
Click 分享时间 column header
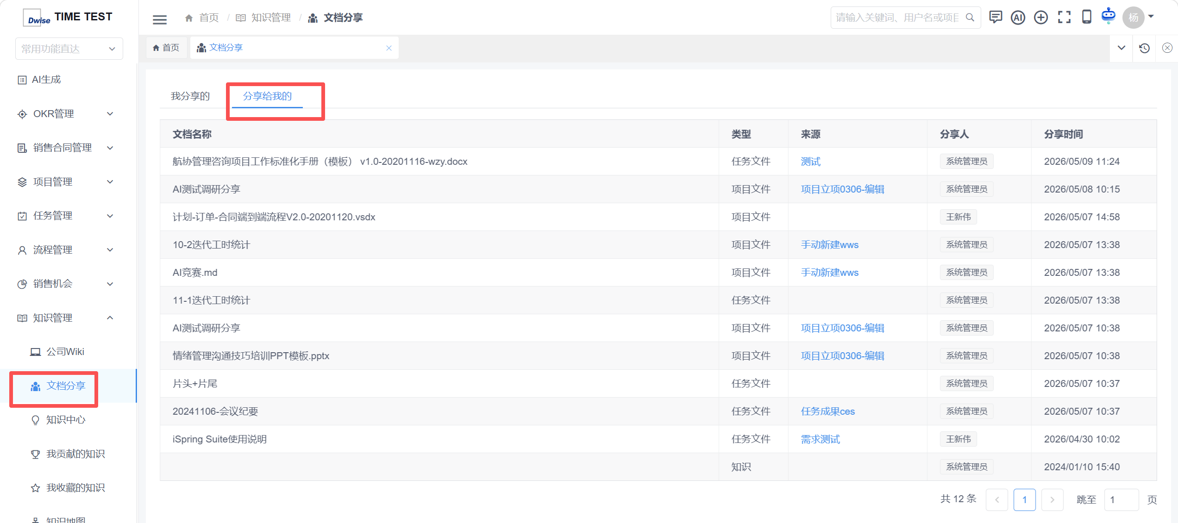tap(1063, 134)
